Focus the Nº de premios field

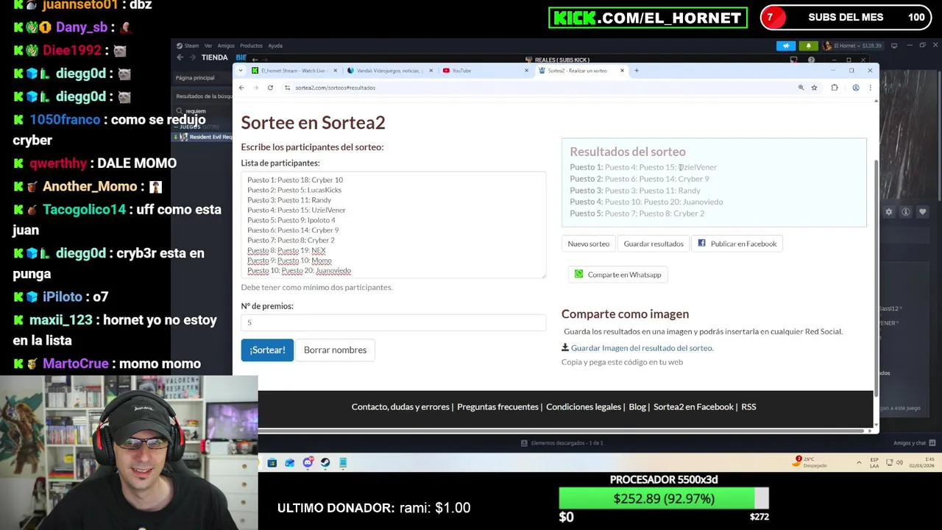coord(393,322)
